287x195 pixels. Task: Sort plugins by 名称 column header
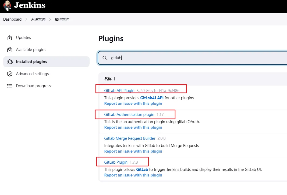tap(110, 79)
